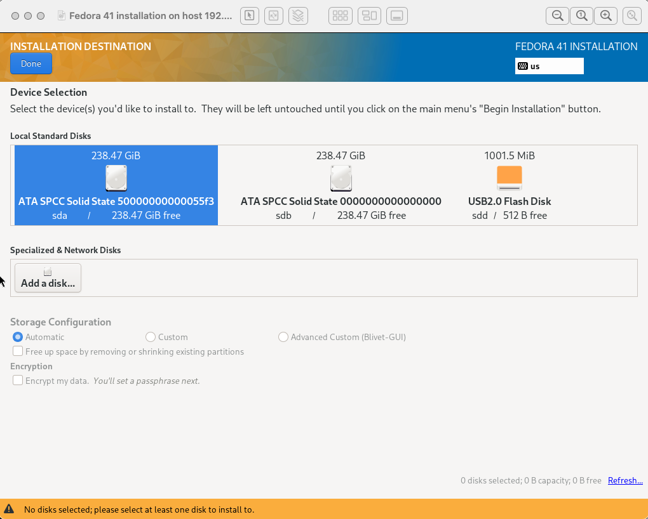Zoom out with the minus magnifier
The image size is (648, 519).
coord(557,16)
